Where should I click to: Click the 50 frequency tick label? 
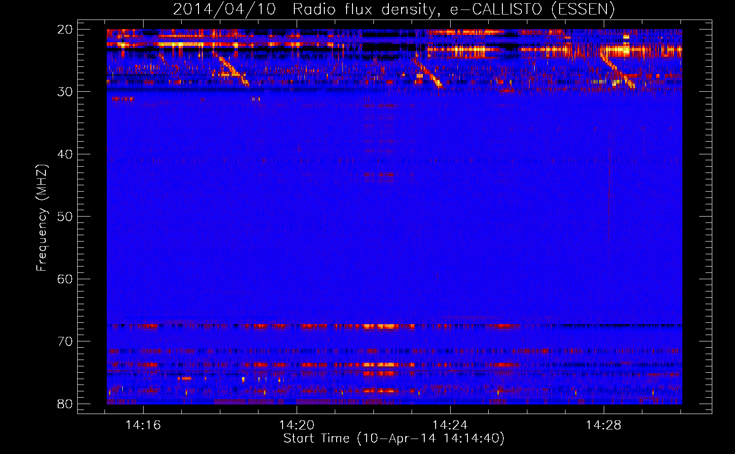(x=65, y=217)
